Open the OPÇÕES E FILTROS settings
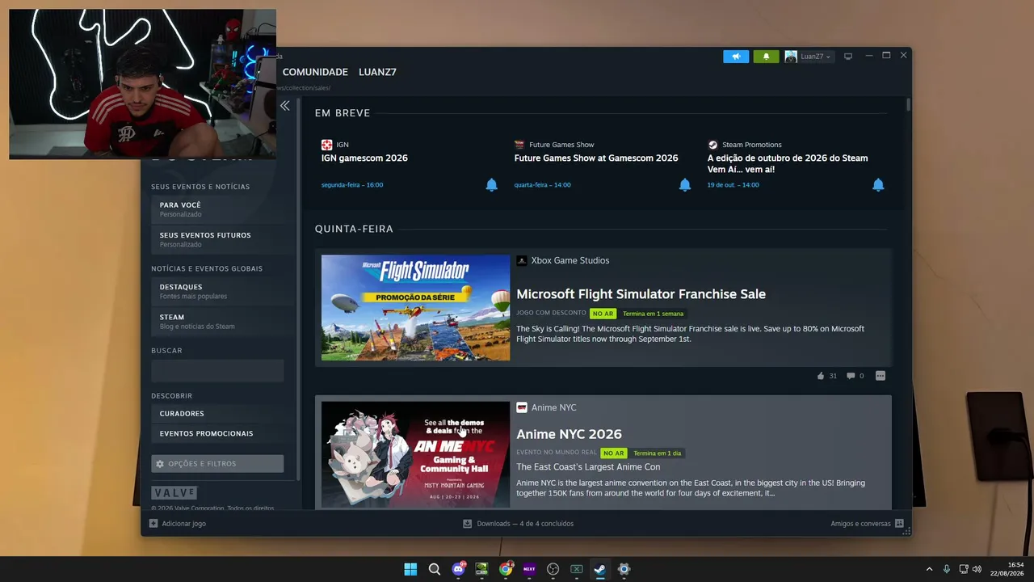1034x582 pixels. pyautogui.click(x=217, y=464)
